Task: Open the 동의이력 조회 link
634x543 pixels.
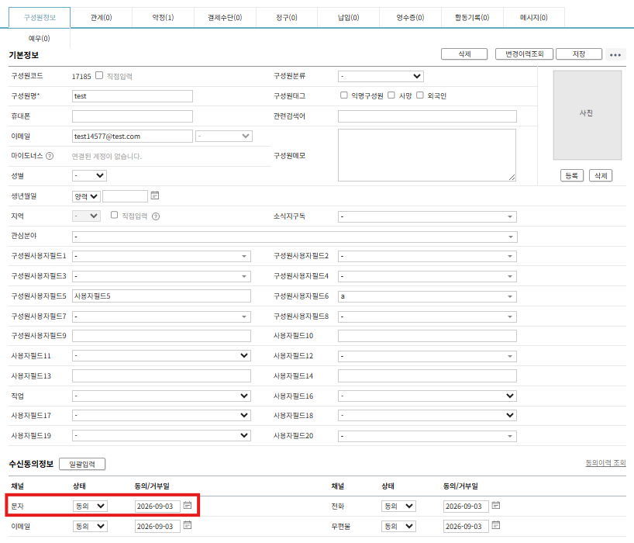Action: tap(605, 463)
